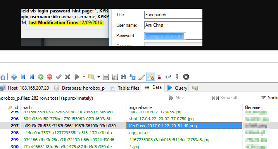Viewport: 278px width, 149px height.
Task: Switch to the Query tab
Action: 177,88
